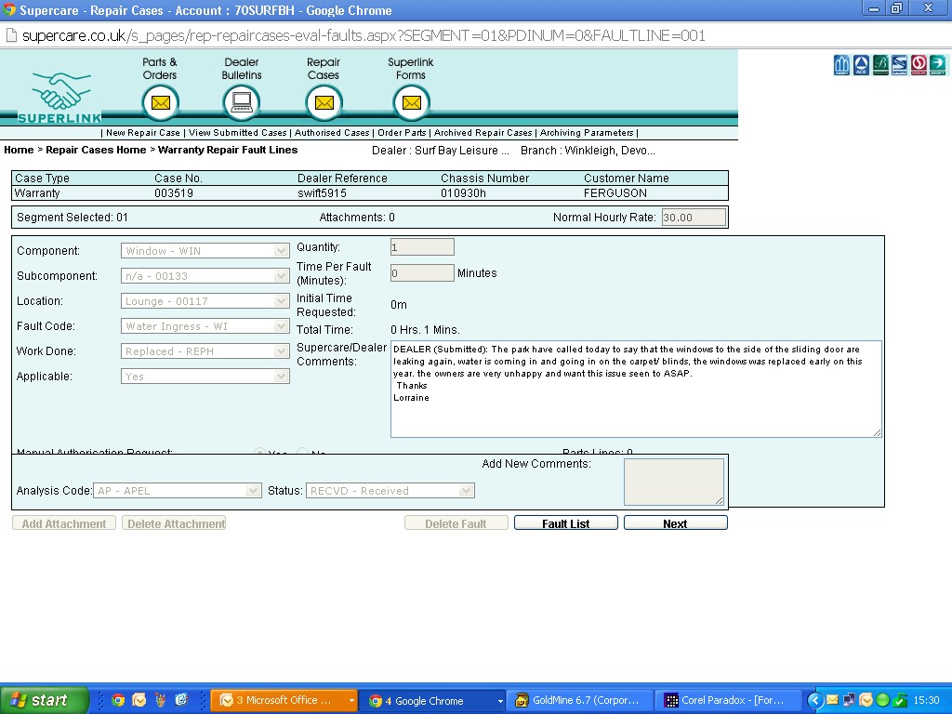Open Repair Cases envelope icon
This screenshot has width=952, height=714.
[324, 102]
